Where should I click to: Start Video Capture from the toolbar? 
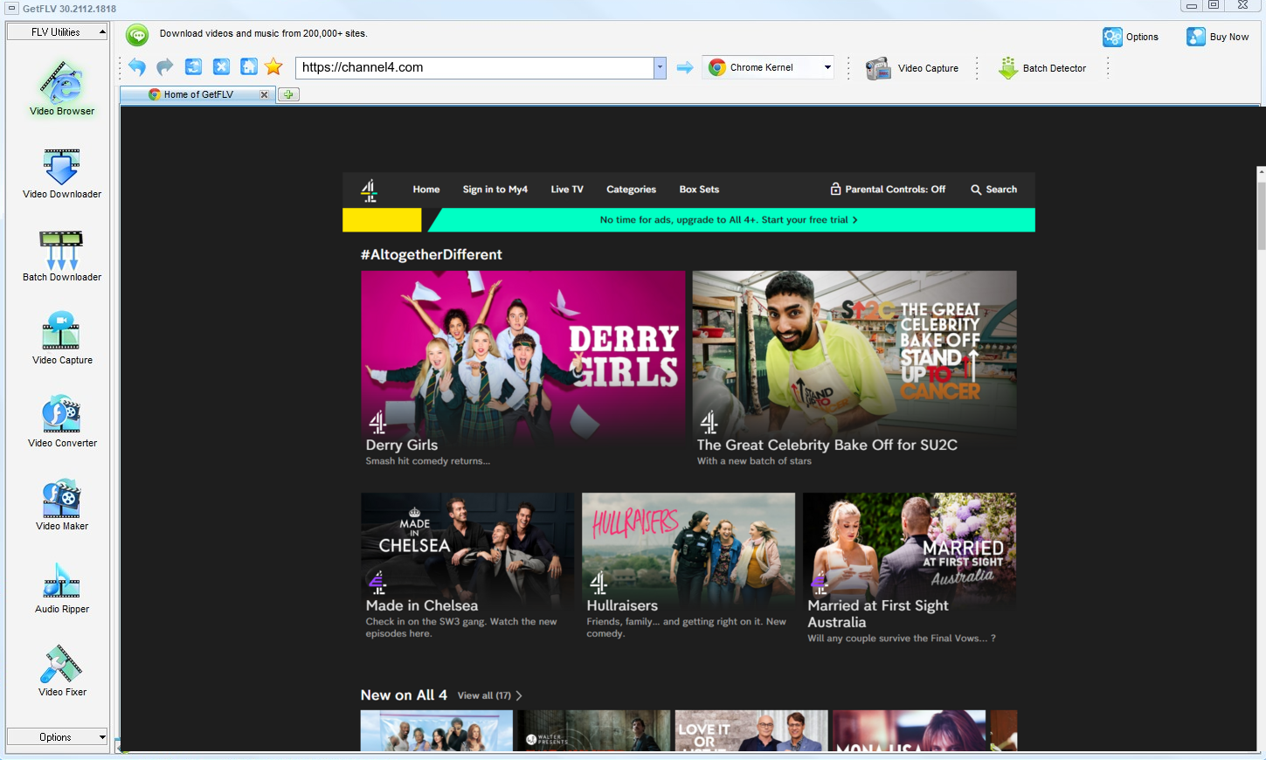pos(912,68)
